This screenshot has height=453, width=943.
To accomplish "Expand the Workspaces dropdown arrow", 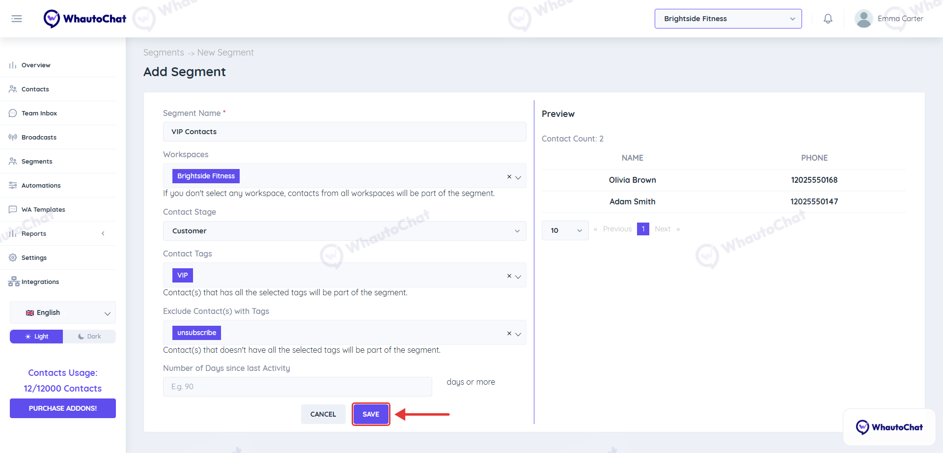I will [x=518, y=177].
